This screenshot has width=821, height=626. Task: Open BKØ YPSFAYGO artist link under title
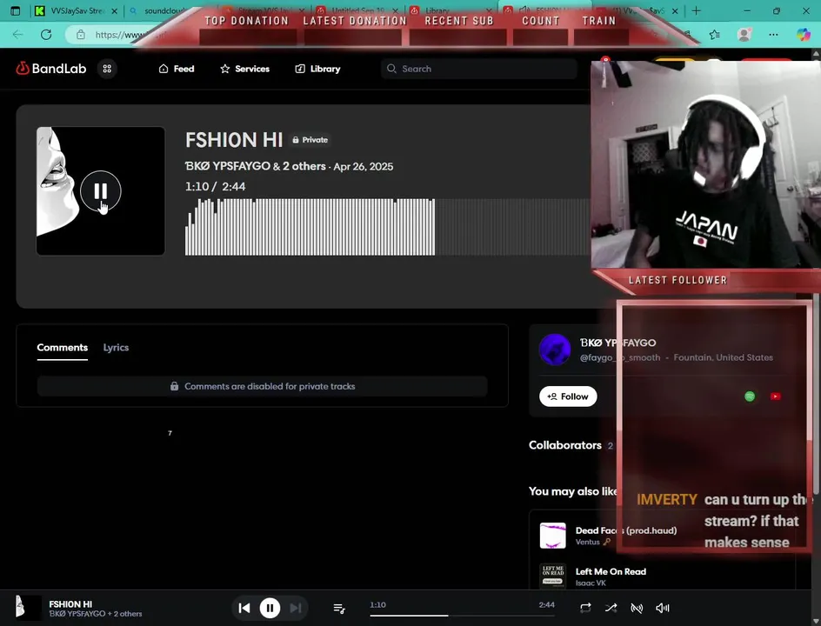227,166
